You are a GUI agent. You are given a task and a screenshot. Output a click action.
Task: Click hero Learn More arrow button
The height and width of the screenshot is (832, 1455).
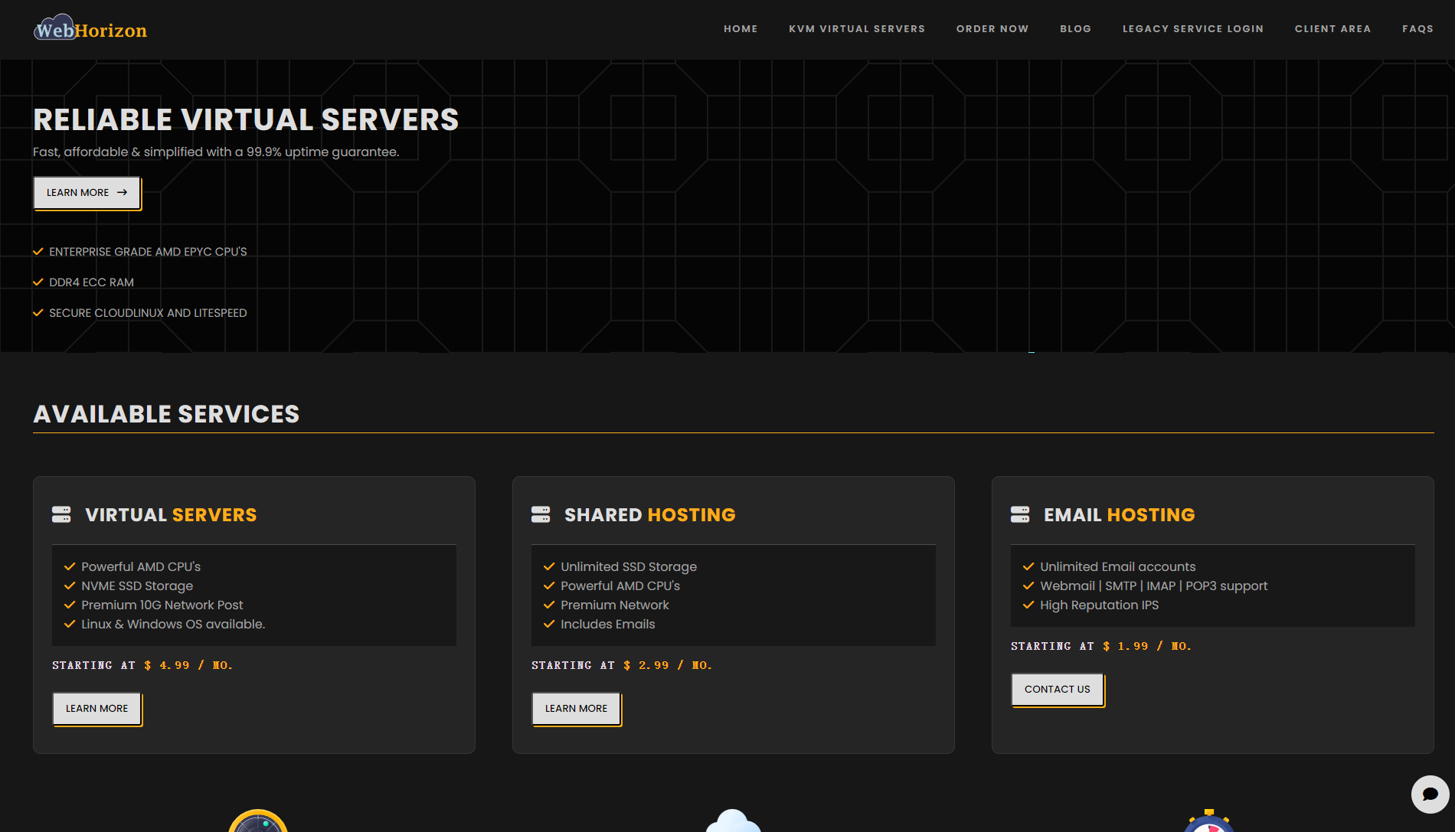pos(87,193)
